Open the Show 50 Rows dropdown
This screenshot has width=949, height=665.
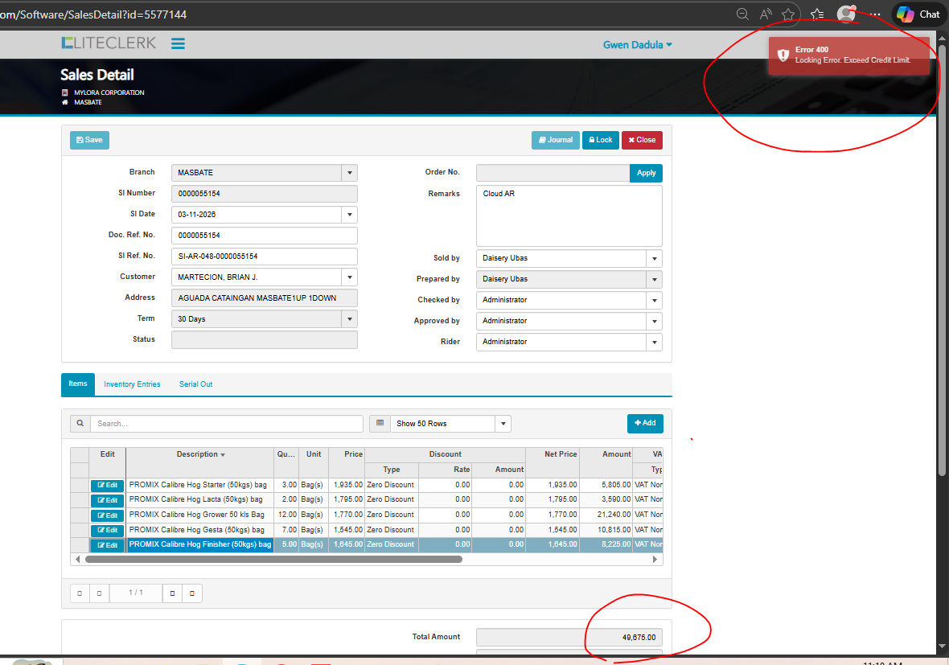[x=503, y=424]
